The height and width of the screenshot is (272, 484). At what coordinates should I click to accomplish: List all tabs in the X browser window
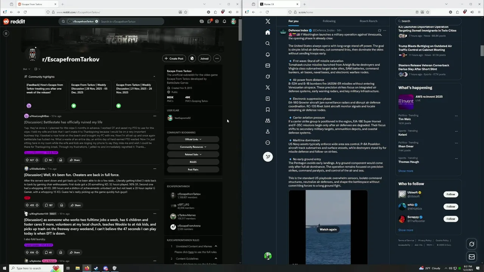pyautogui.click(x=446, y=4)
